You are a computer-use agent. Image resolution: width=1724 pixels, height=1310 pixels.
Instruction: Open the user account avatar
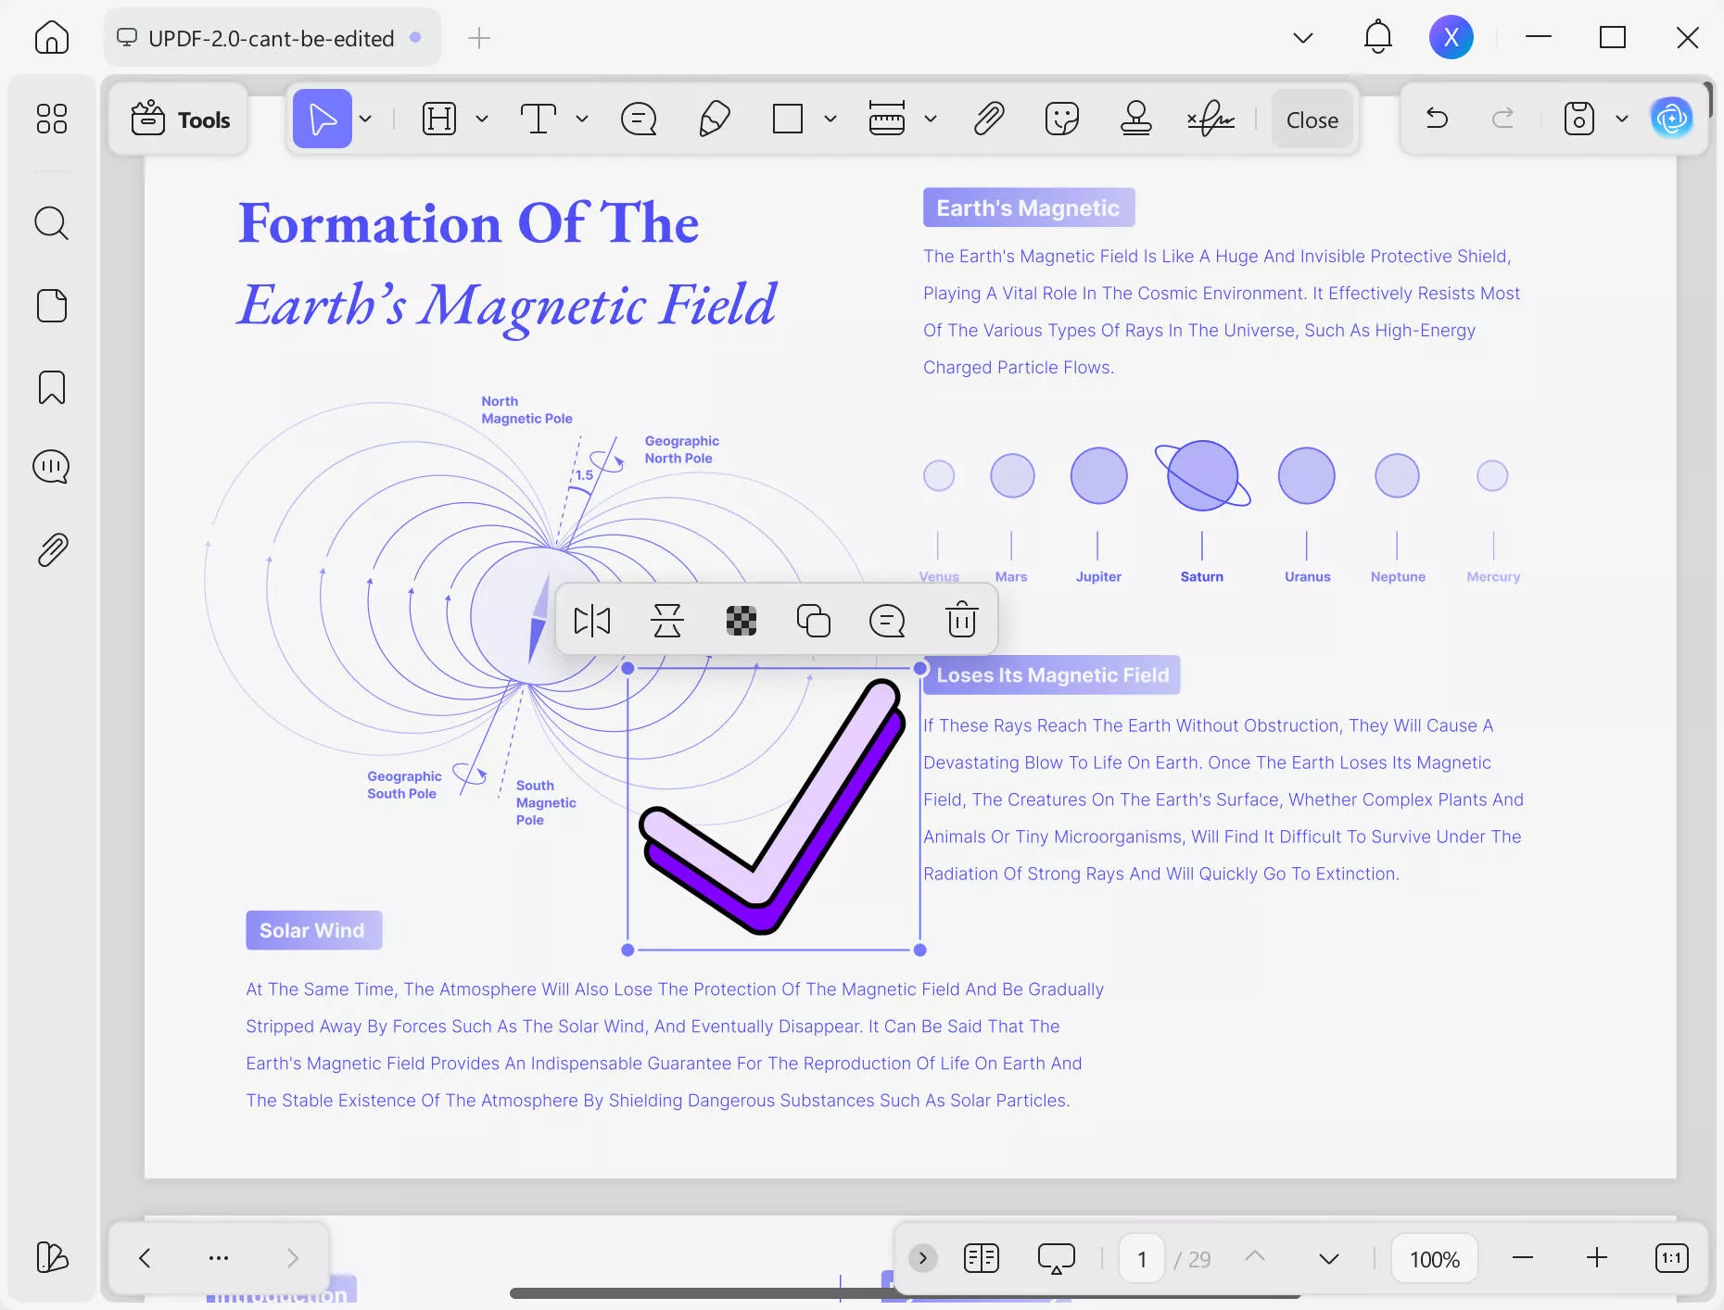[x=1451, y=37]
